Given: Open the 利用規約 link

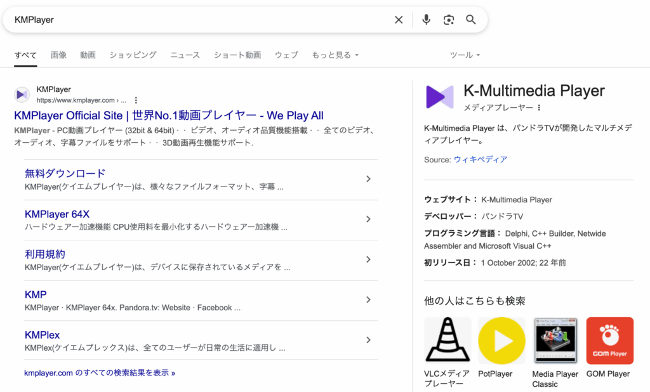Looking at the screenshot, I should (45, 254).
